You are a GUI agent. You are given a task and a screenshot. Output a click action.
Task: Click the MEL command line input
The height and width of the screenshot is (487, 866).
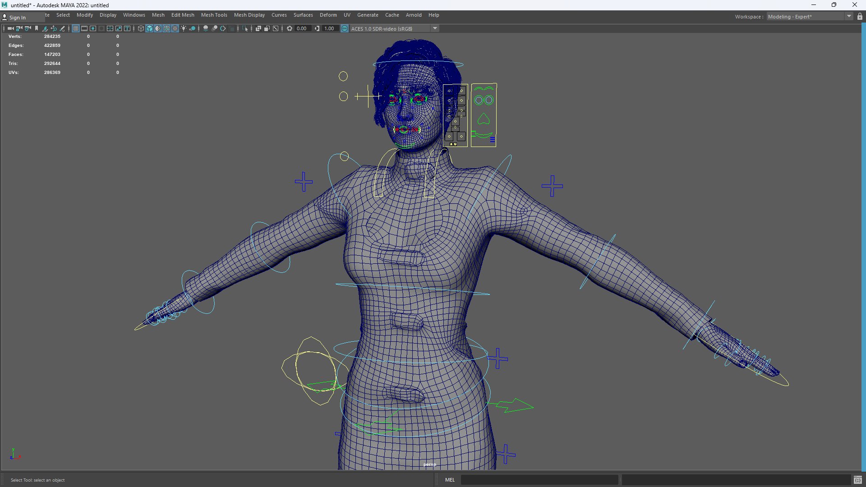(x=539, y=480)
